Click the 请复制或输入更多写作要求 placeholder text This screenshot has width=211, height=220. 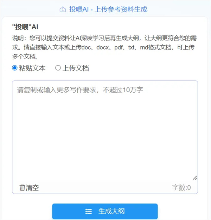(57, 90)
